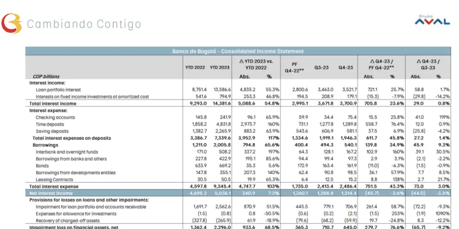The image size is (459, 229).
Task: Click 'Total interest expenses on deposits' label
Action: point(72,138)
